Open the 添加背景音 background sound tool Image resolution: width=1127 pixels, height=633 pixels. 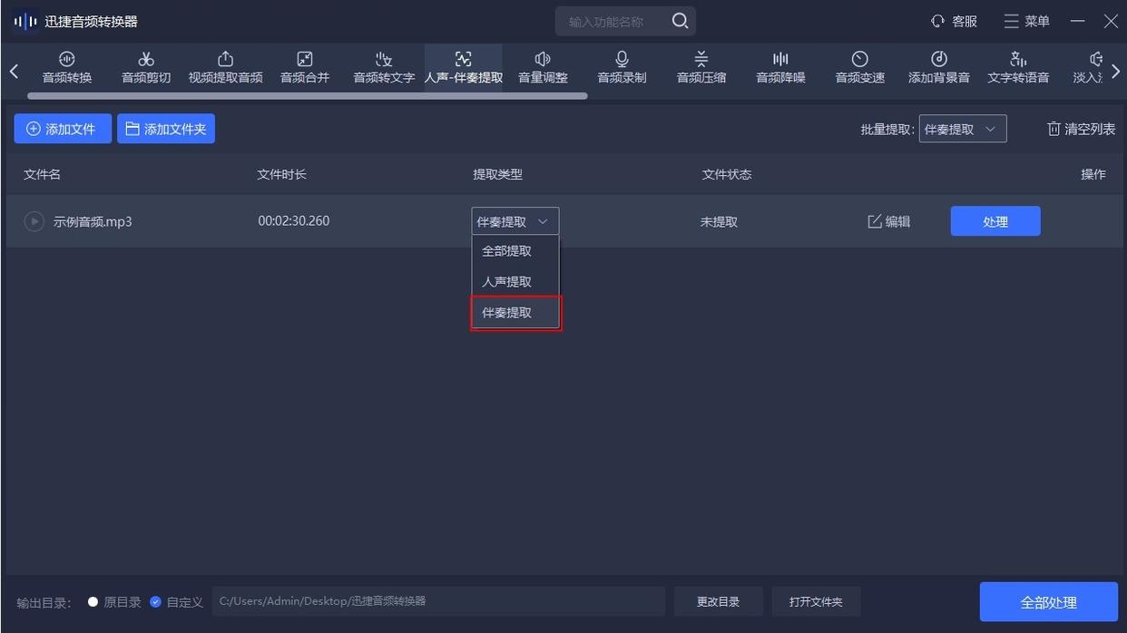pyautogui.click(x=939, y=68)
